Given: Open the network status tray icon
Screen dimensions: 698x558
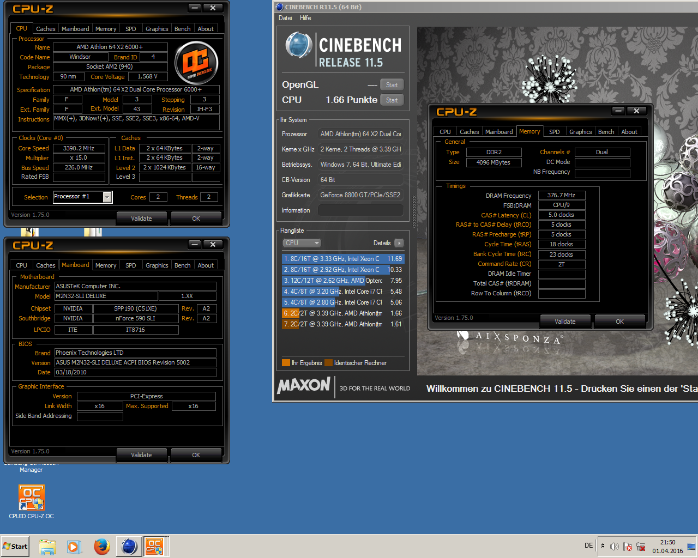Looking at the screenshot, I should click(641, 547).
